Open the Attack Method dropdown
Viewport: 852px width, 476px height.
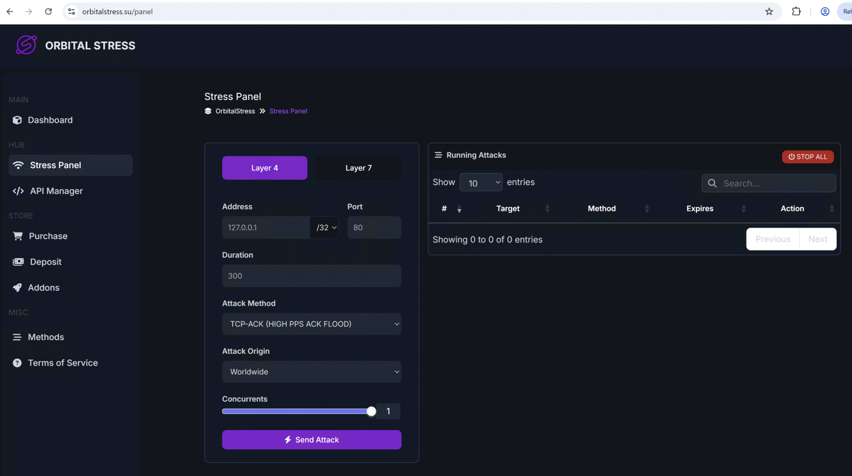click(312, 324)
